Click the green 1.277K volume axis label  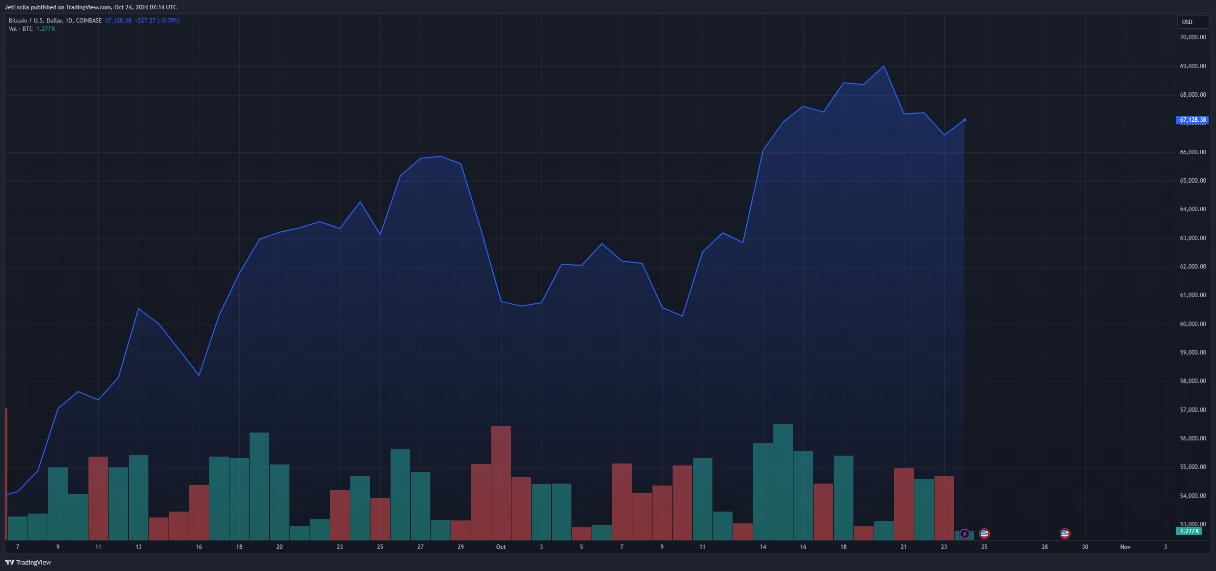coord(1189,531)
